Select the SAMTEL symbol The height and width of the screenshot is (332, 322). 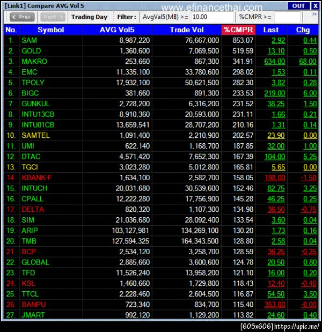click(35, 136)
